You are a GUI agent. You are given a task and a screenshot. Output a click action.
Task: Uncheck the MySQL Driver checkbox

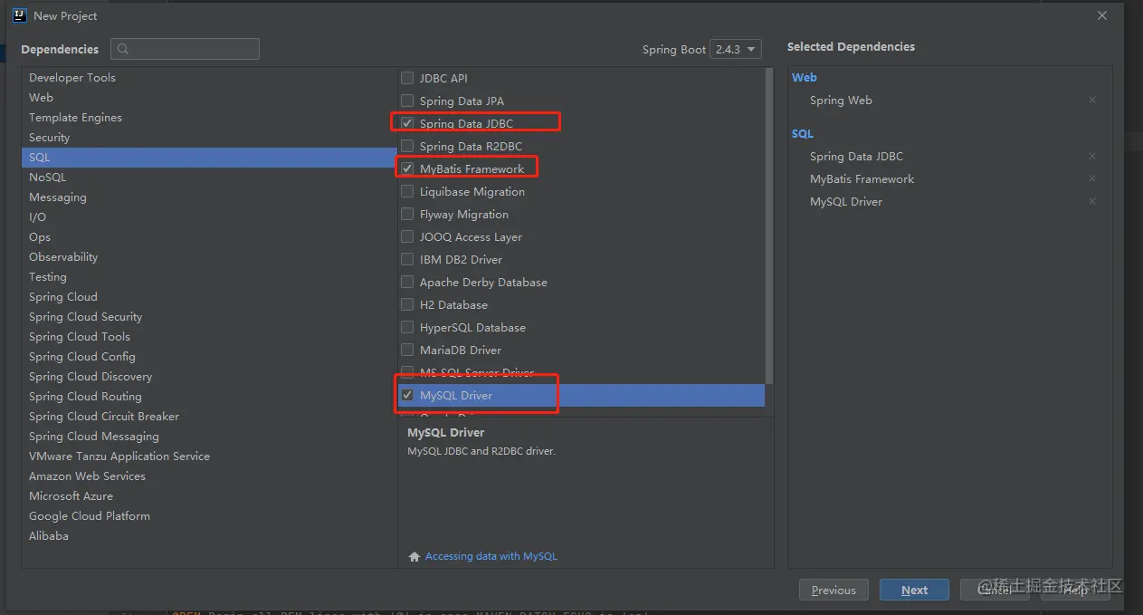point(407,395)
